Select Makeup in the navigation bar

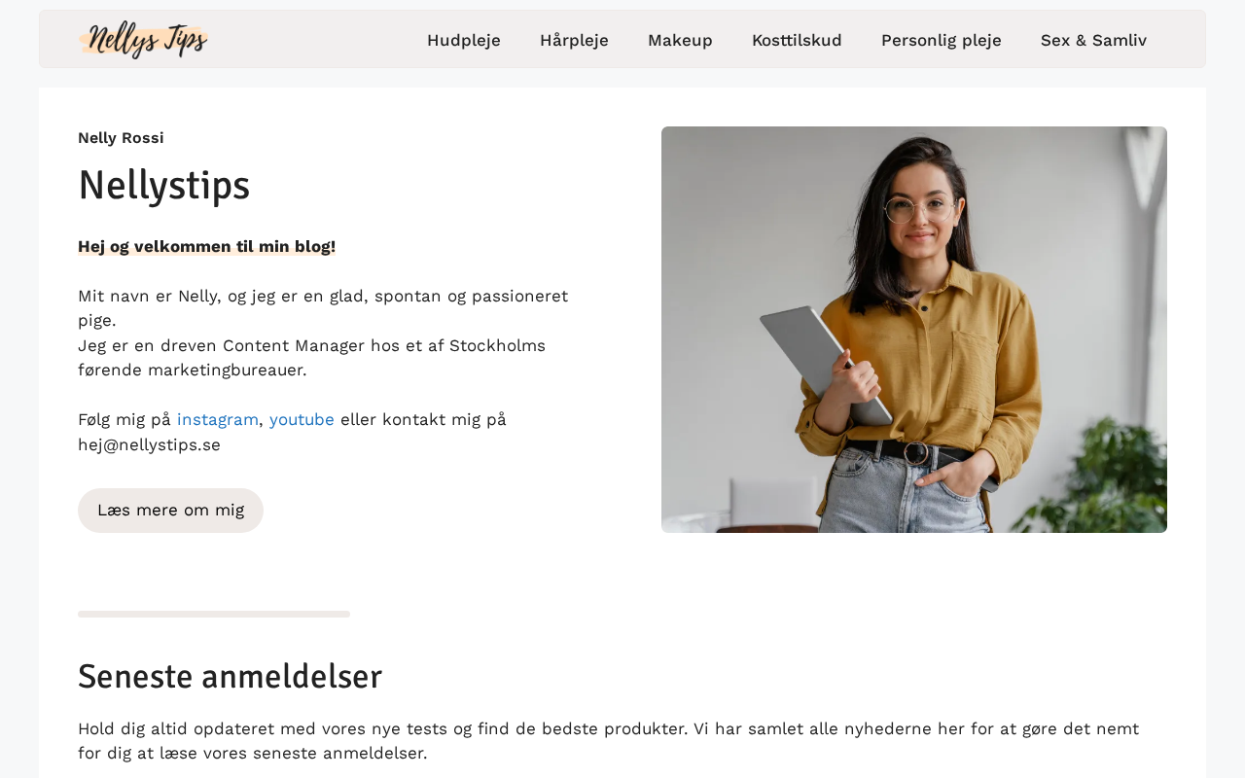(680, 40)
